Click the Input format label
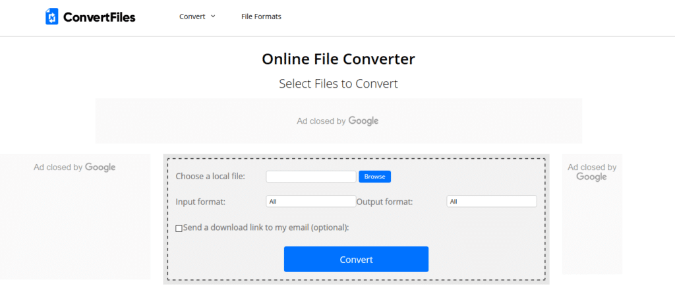The image size is (675, 286). click(200, 201)
